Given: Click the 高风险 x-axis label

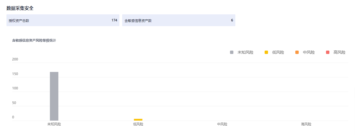Looking at the screenshot, I should pos(306,124).
